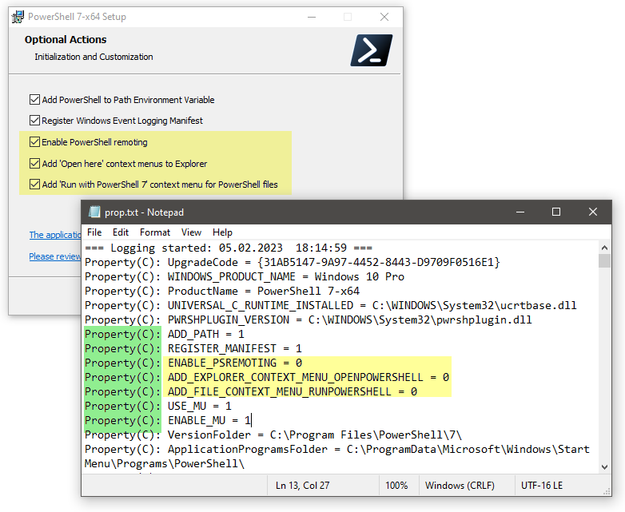Click the Notepad vertical scrollbar thumb
625x512 pixels.
coord(604,260)
